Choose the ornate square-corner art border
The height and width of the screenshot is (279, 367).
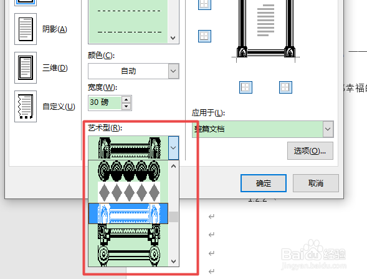pos(128,234)
